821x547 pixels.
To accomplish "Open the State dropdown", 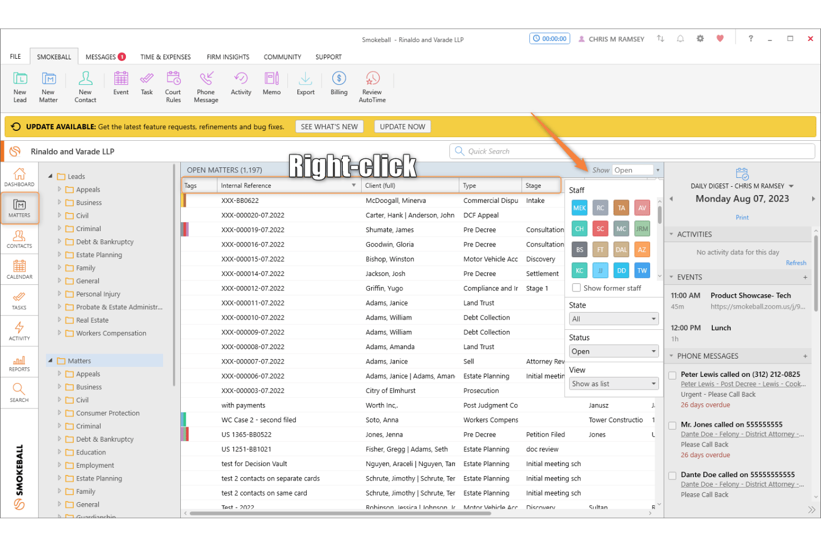I will pos(614,319).
